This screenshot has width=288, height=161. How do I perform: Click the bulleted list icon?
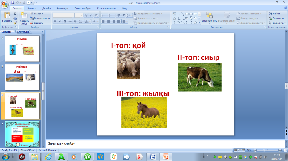(104, 15)
